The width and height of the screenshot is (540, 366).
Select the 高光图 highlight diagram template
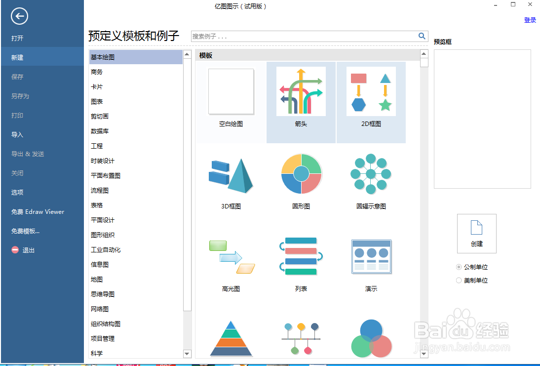tap(232, 257)
